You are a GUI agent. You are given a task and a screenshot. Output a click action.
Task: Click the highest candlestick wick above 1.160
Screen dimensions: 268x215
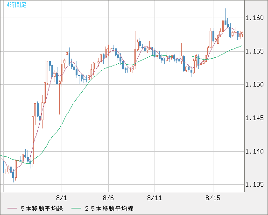[225, 14]
